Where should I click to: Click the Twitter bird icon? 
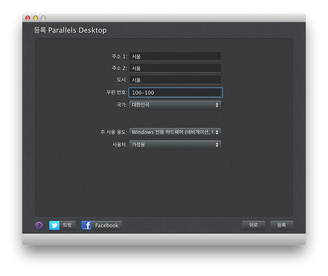point(54,225)
